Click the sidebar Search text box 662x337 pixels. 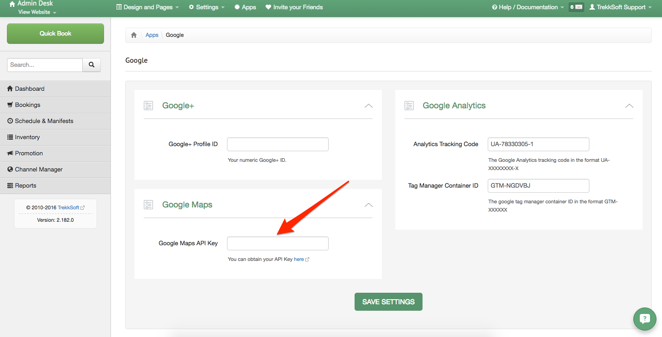[x=45, y=65]
